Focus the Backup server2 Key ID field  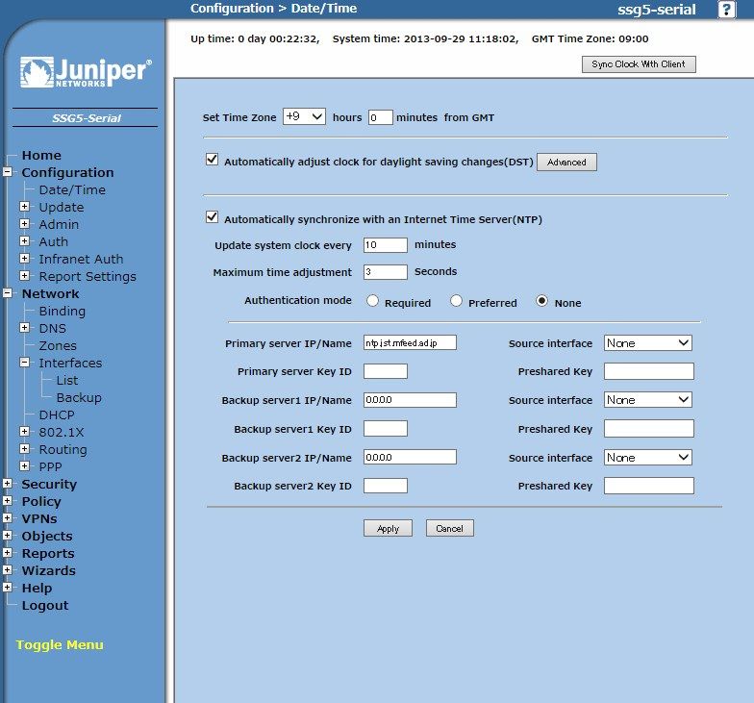point(385,486)
